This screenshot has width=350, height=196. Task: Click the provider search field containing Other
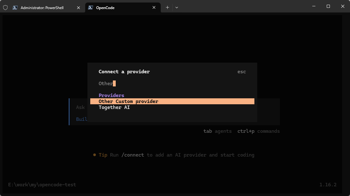coord(172,84)
